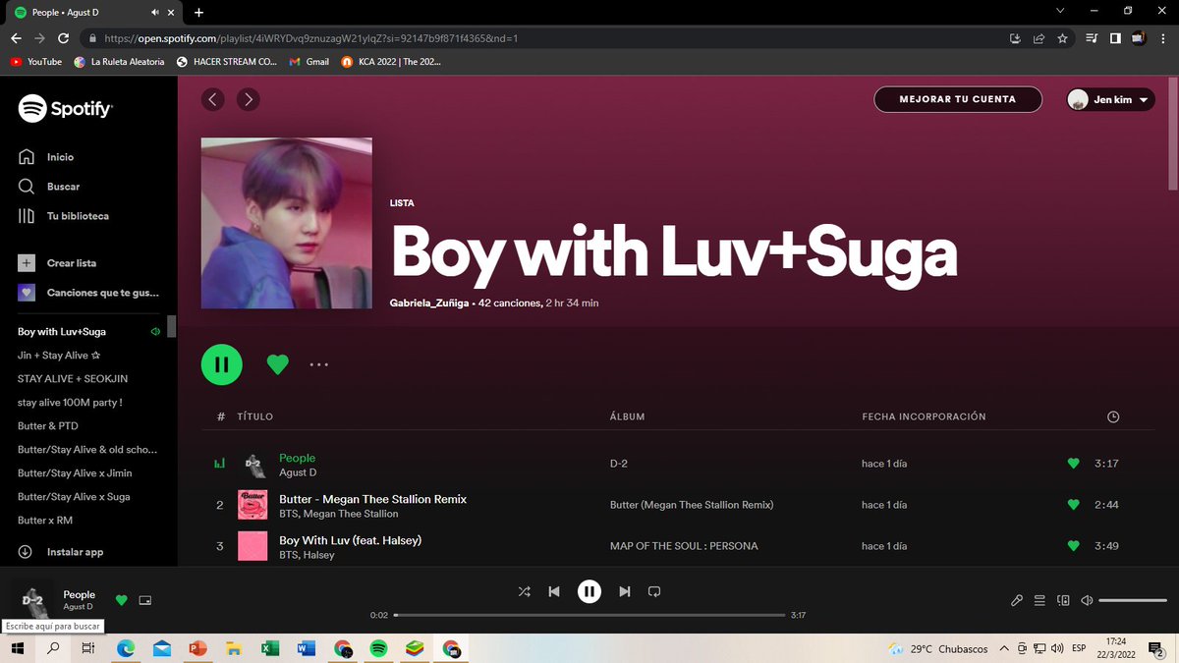Open playlist more options three dots
The image size is (1179, 663).
coord(318,364)
